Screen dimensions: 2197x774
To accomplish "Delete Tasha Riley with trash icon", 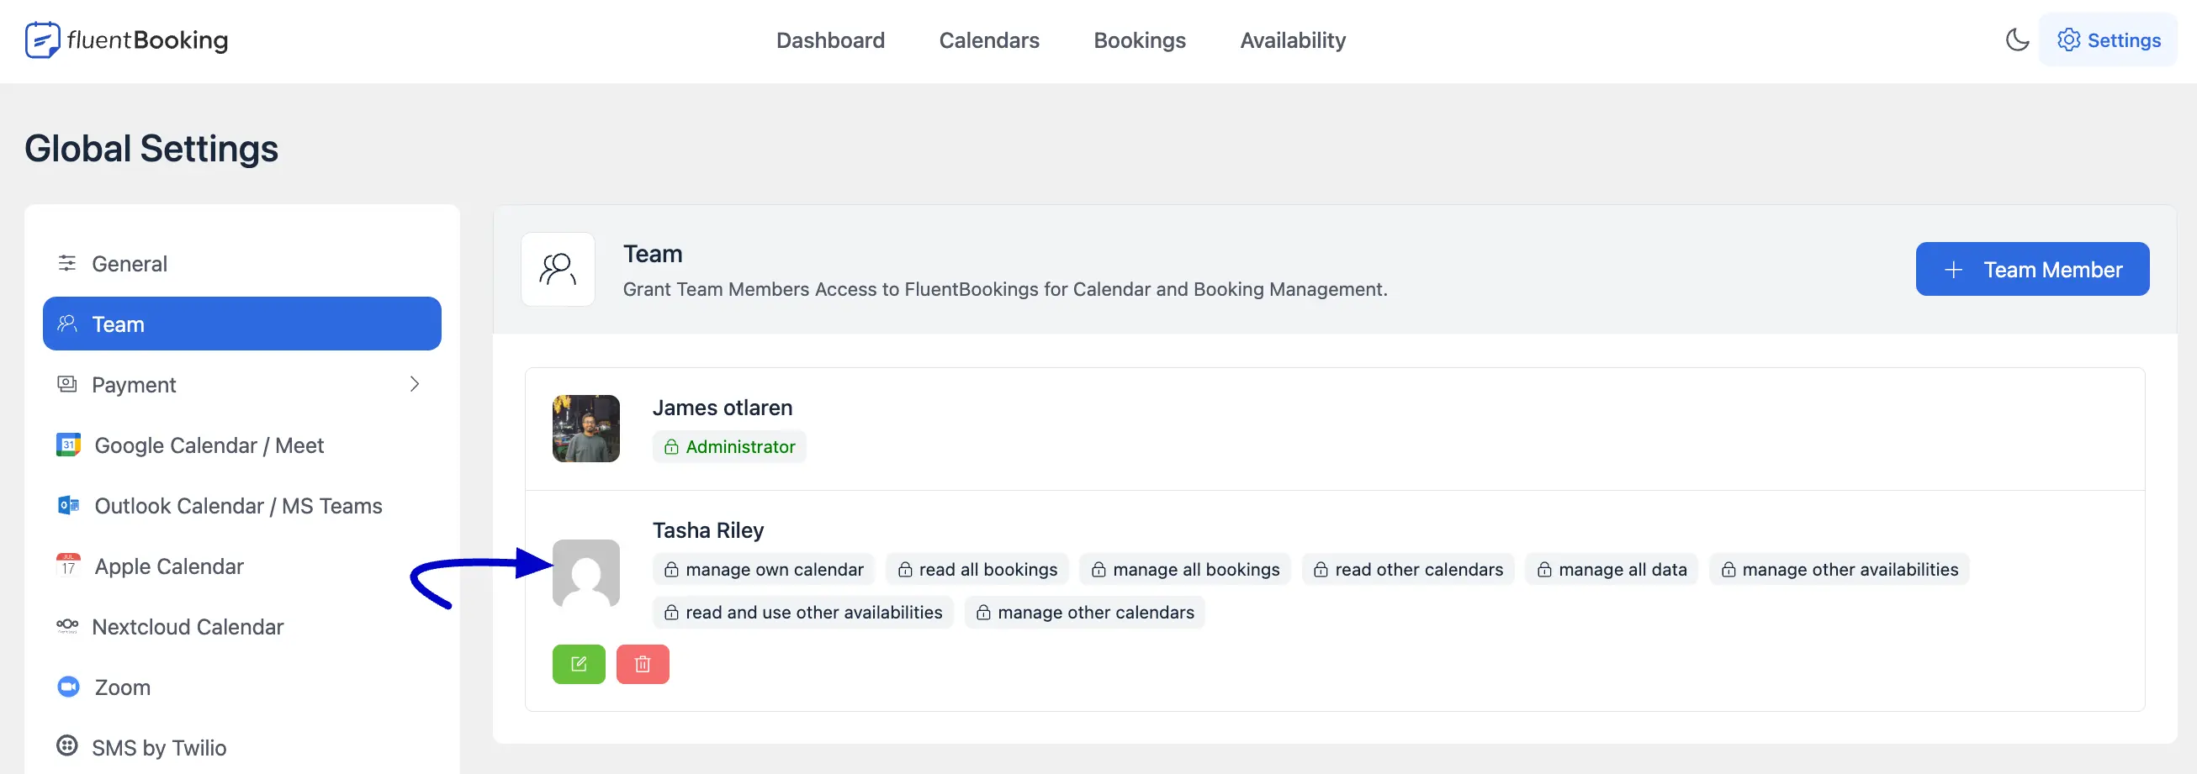I will 643,664.
